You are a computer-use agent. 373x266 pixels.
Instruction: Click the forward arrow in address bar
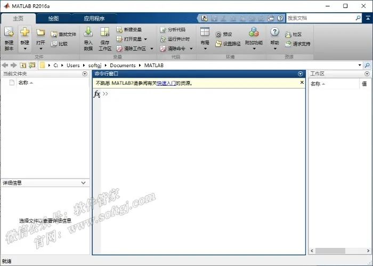[x=13, y=65]
